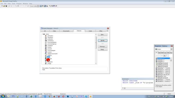Launch the Class Browser toolbar icon
The height and width of the screenshot is (98, 175).
click(x=50, y=6)
